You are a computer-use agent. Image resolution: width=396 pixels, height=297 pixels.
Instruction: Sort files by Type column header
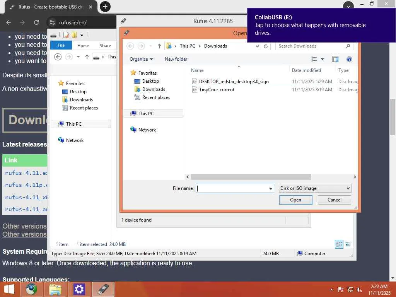(x=343, y=70)
